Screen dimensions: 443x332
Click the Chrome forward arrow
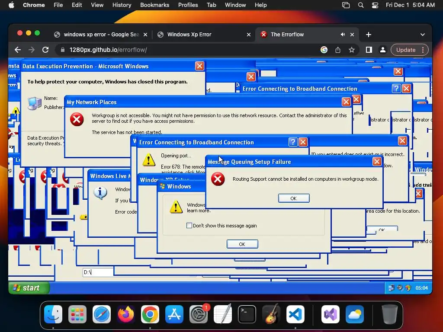(32, 50)
